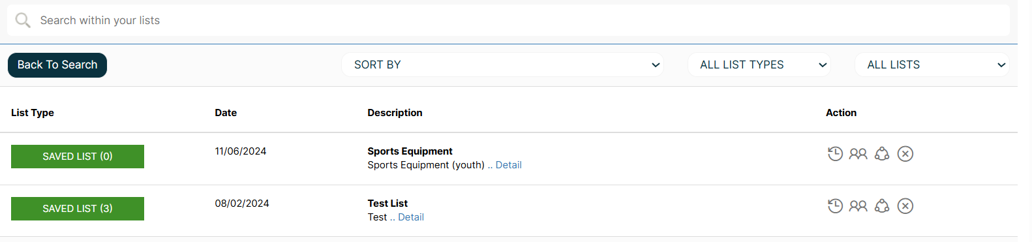The height and width of the screenshot is (242, 1032).
Task: Open the Detail link for Sports Equipment
Action: coord(509,165)
